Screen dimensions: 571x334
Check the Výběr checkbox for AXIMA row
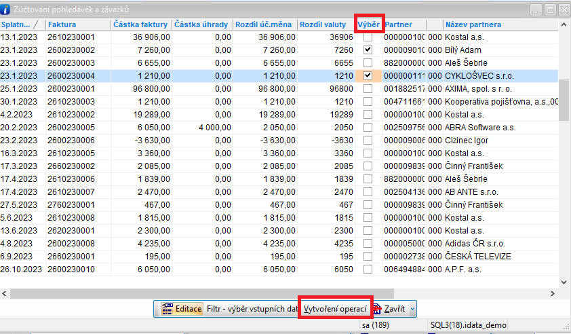368,88
